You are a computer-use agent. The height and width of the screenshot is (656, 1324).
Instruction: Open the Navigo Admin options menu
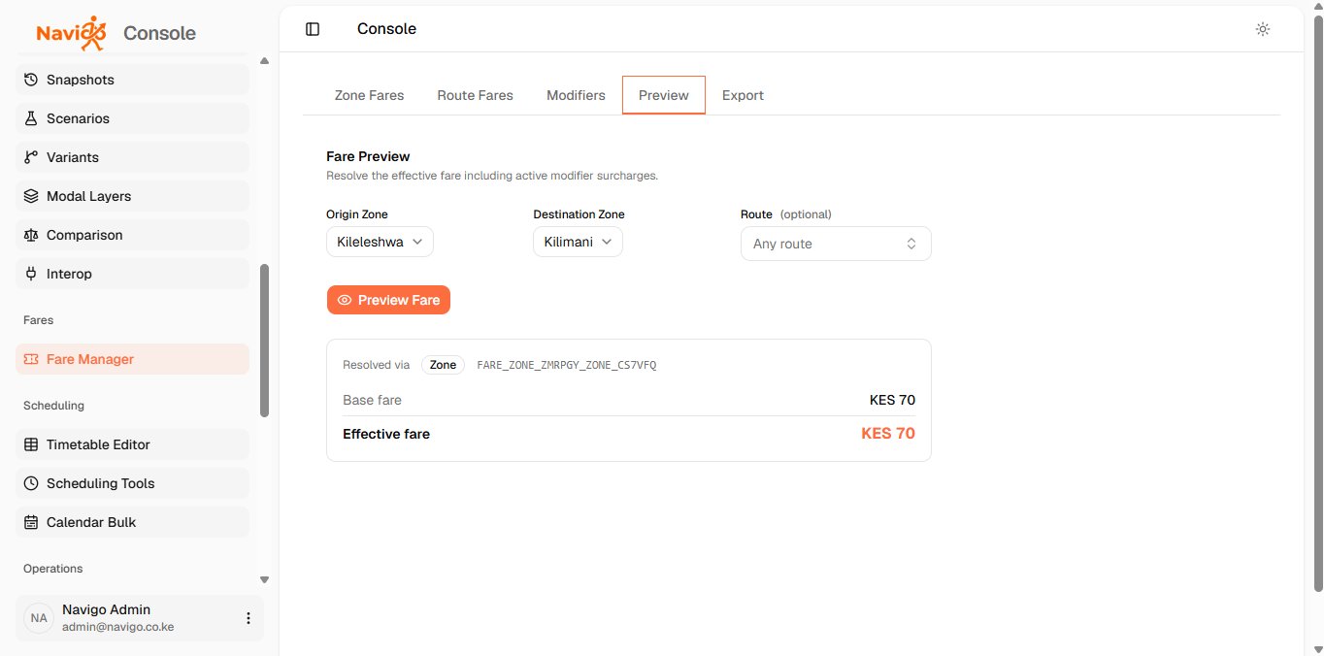[x=248, y=618]
